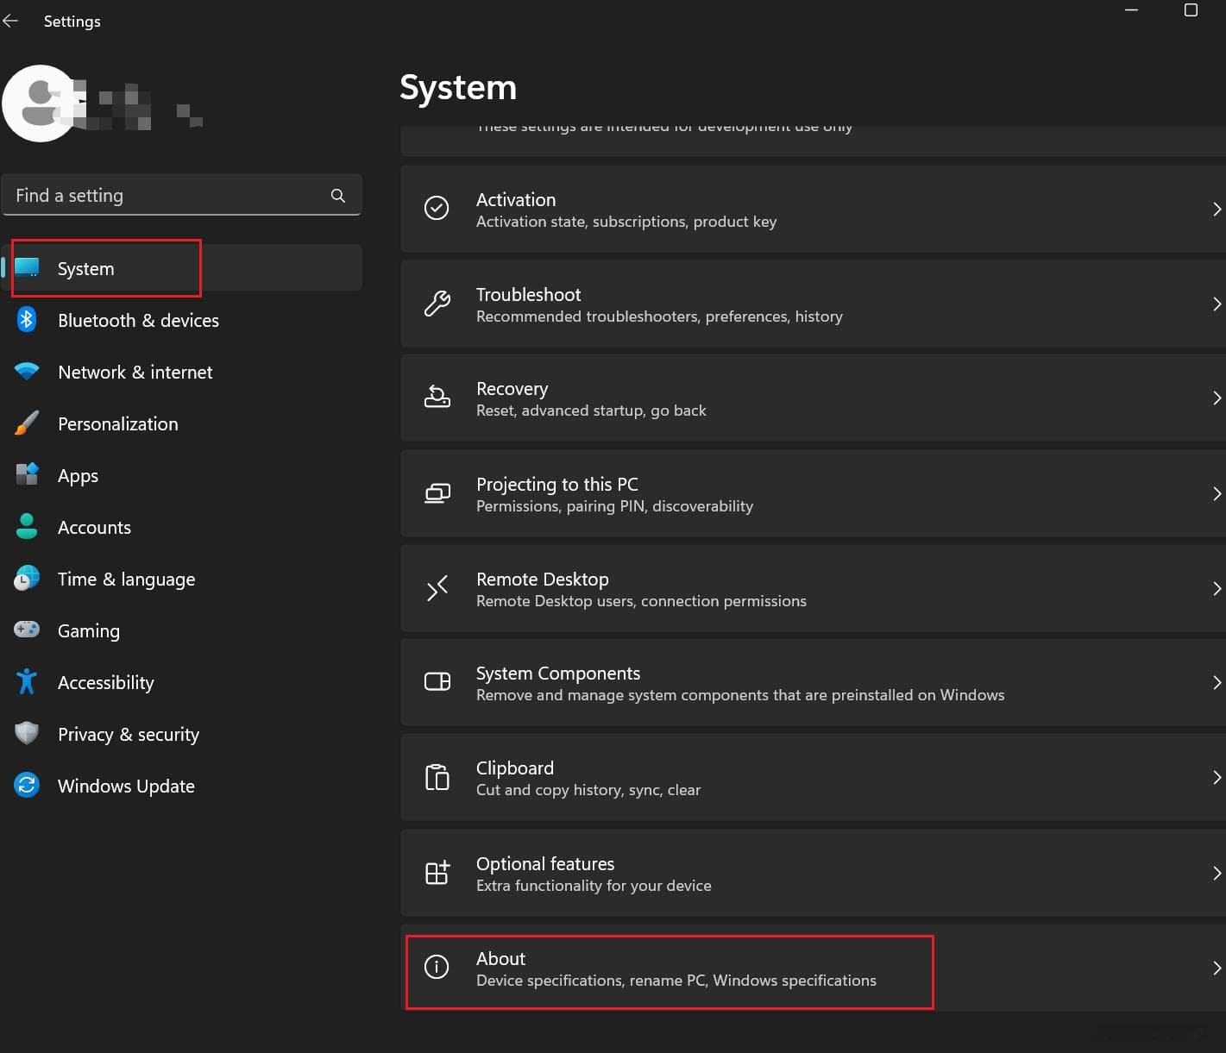Click the Clipboard icon
Image resolution: width=1226 pixels, height=1053 pixels.
pyautogui.click(x=437, y=777)
